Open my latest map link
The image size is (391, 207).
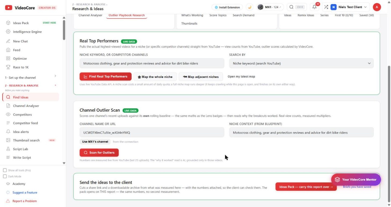[241, 77]
